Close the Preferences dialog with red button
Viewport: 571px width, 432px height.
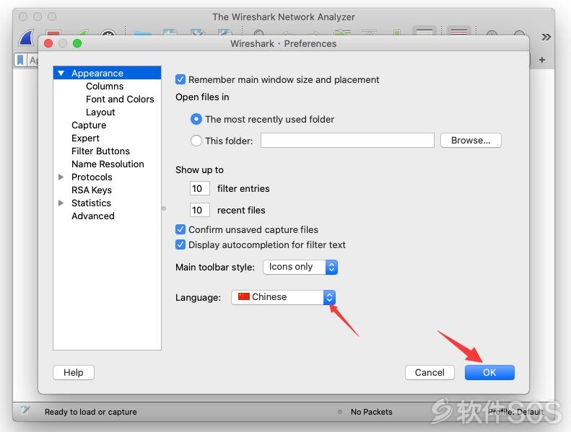(48, 43)
